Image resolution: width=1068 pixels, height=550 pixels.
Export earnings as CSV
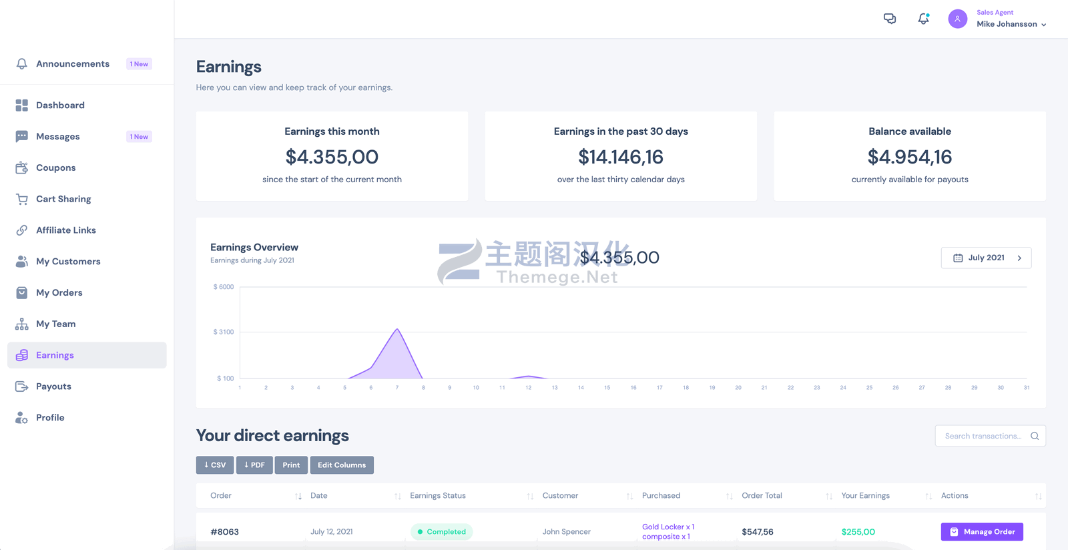[215, 465]
